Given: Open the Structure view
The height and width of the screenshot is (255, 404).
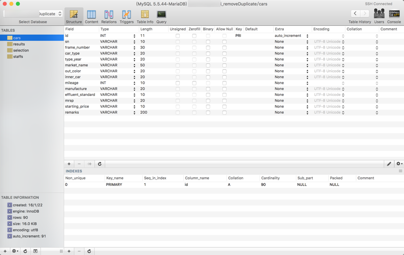Looking at the screenshot, I should [74, 17].
